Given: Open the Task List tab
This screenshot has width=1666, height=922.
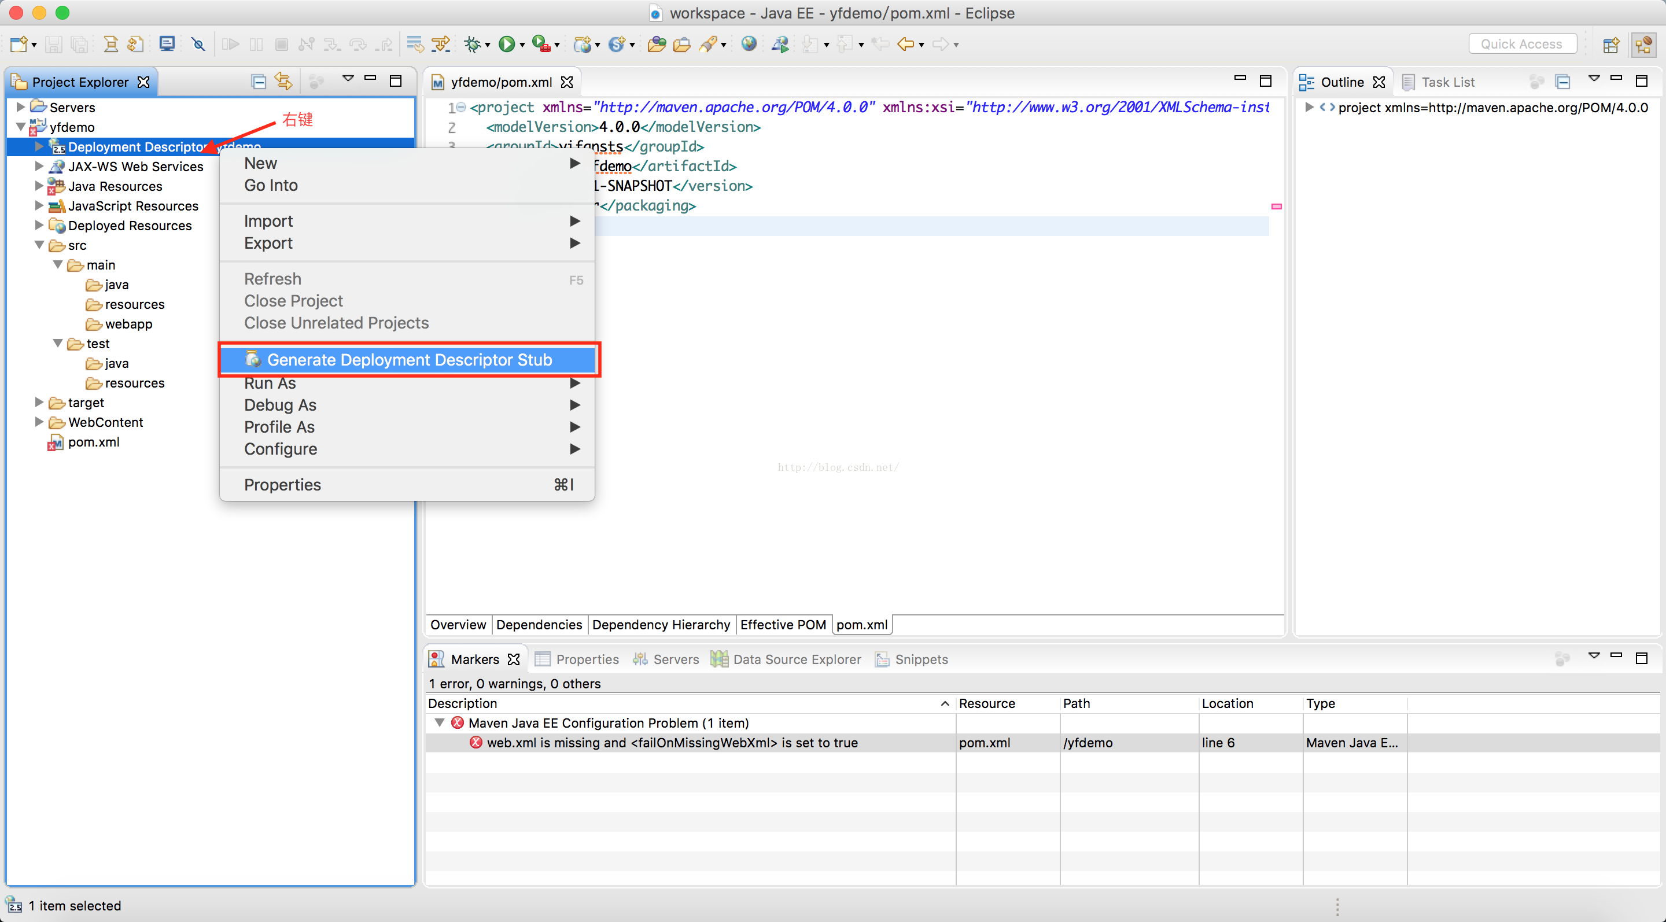Looking at the screenshot, I should click(1447, 82).
